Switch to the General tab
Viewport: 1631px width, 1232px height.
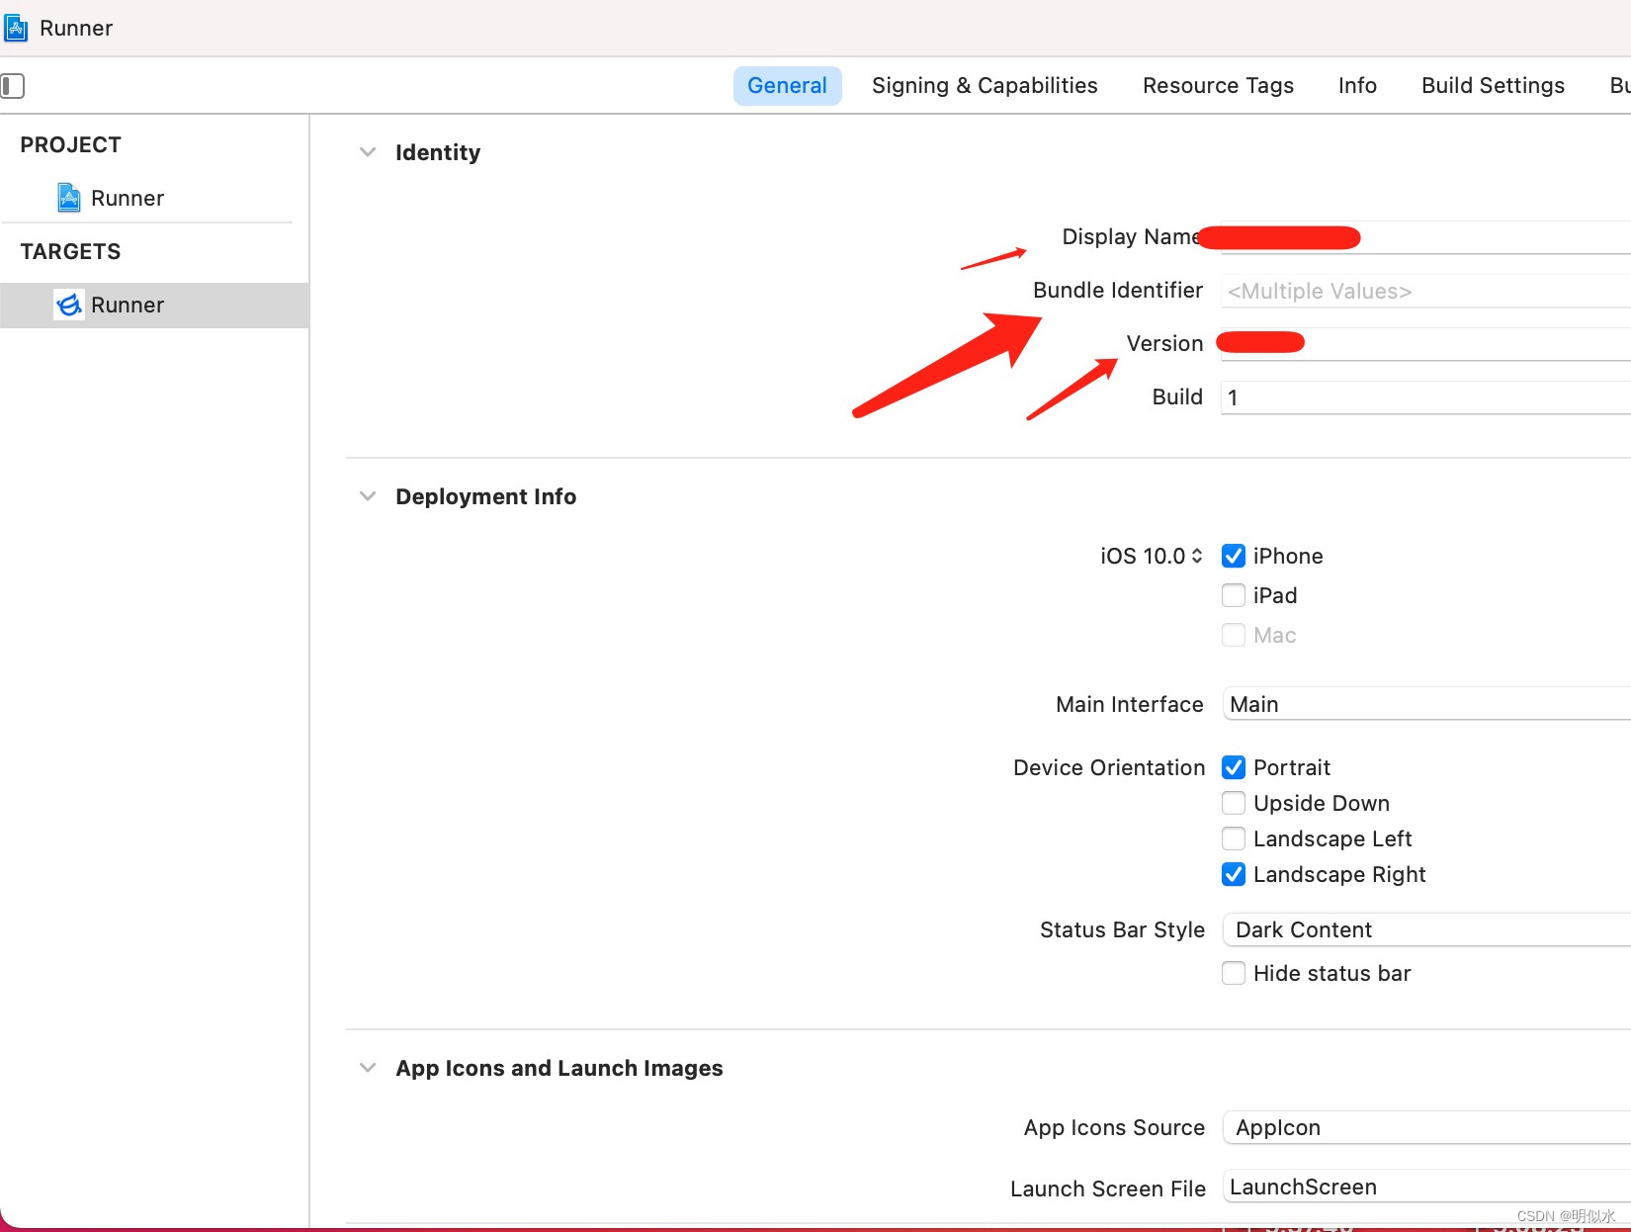click(x=787, y=86)
